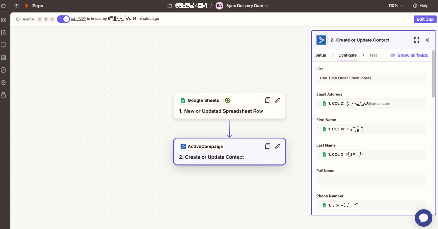
Task: Open the Sync Delivery Date name dropdown
Action: tap(247, 6)
